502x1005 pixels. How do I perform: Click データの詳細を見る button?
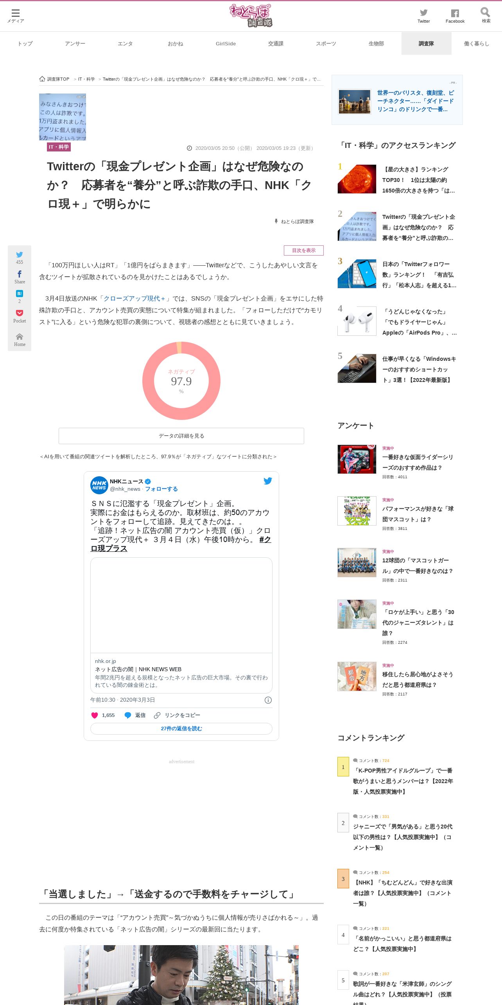pos(181,436)
